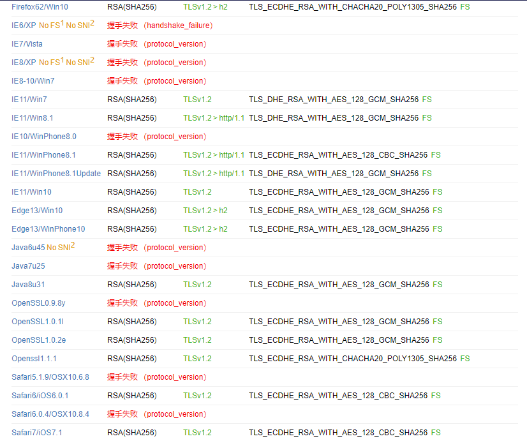The width and height of the screenshot is (527, 441).
Task: Open the Java8u31 client link
Action: click(x=28, y=285)
